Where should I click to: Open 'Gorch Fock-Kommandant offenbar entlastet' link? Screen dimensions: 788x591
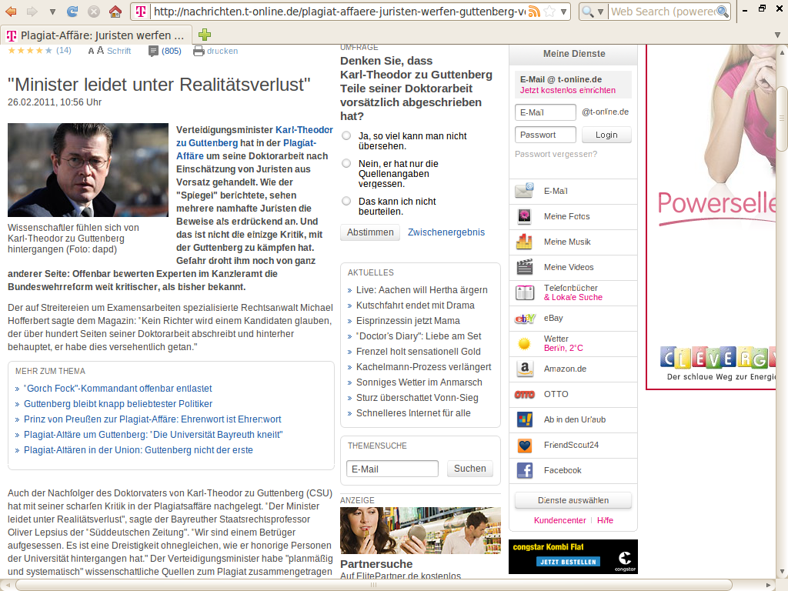(x=118, y=389)
